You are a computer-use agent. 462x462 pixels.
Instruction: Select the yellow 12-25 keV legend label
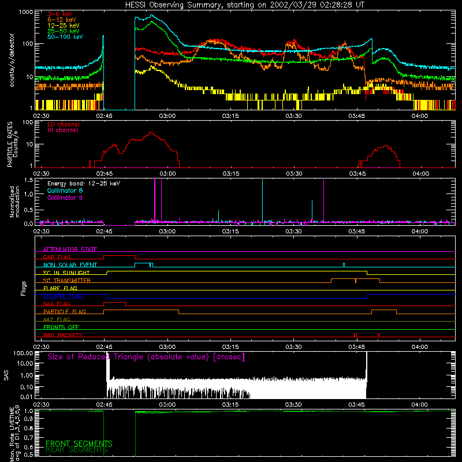(64, 25)
